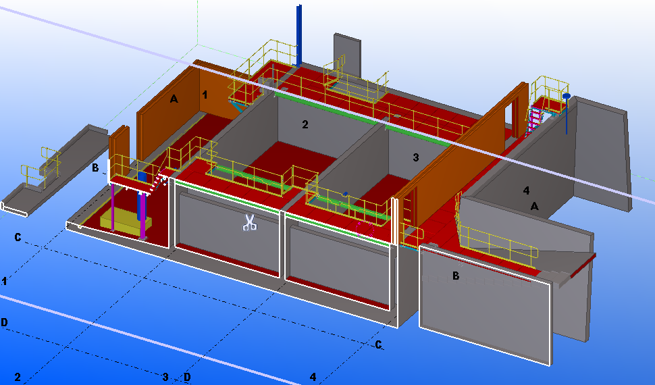Select the grey wall panel behind the model
Screen dimensions: 655x385
[x=347, y=54]
